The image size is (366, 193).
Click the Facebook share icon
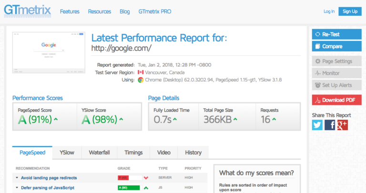click(x=330, y=125)
